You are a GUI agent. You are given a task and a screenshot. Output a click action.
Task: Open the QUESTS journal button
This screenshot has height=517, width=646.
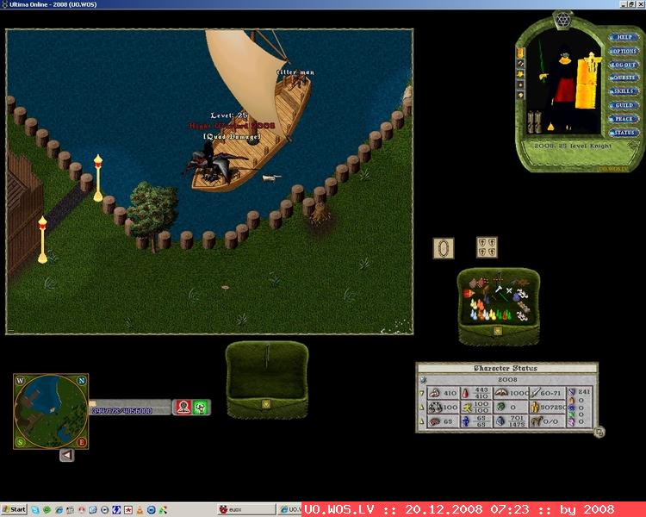tap(624, 78)
